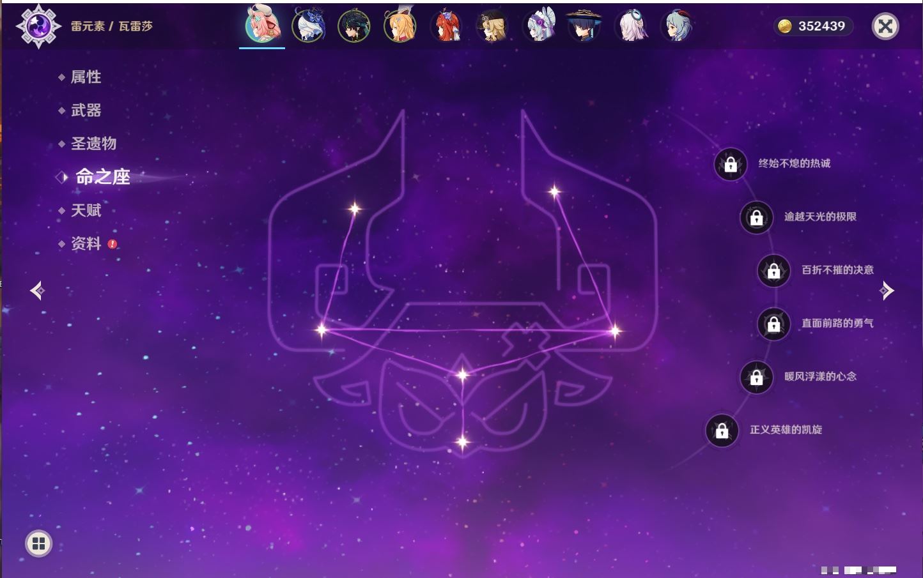Open the 天赋 talents menu
The image size is (923, 578).
point(86,210)
